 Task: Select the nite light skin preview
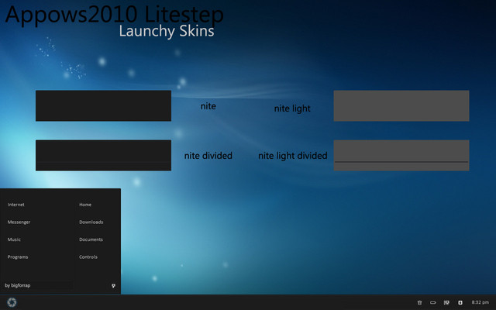pos(401,105)
